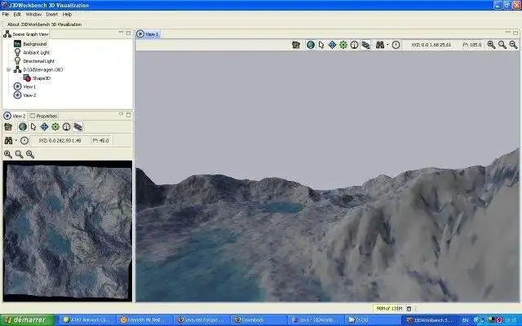This screenshot has width=522, height=326.
Task: Click the clock icon in View 1
Action: tap(396, 45)
